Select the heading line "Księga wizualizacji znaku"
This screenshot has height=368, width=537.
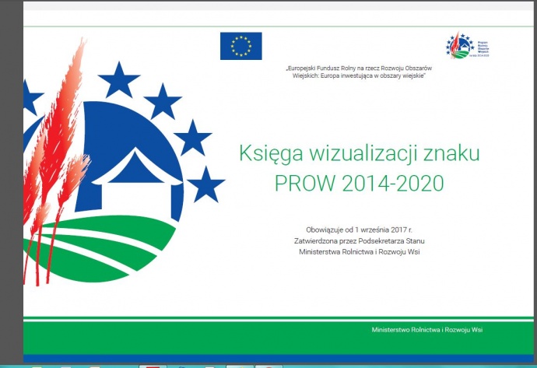coord(360,153)
